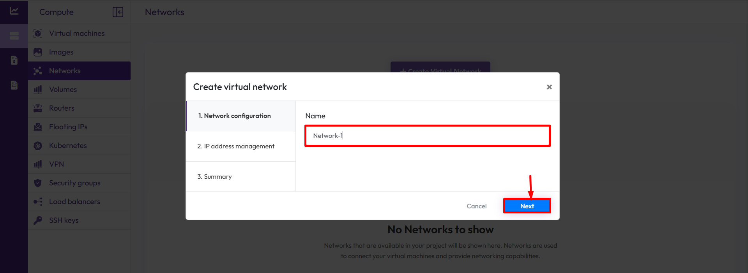Click the SSH keys key icon
Image resolution: width=748 pixels, height=273 pixels.
(38, 220)
